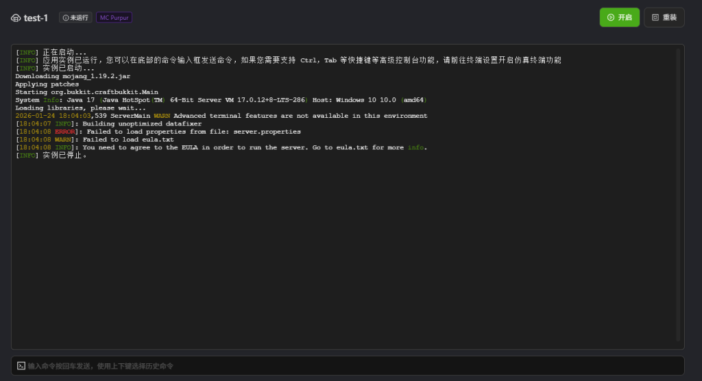Click the cloud icon beside test-1
This screenshot has height=381, width=702.
[16, 18]
